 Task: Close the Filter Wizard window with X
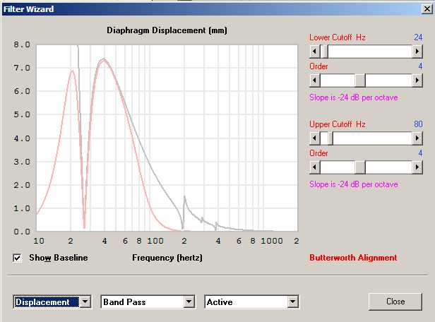click(427, 9)
